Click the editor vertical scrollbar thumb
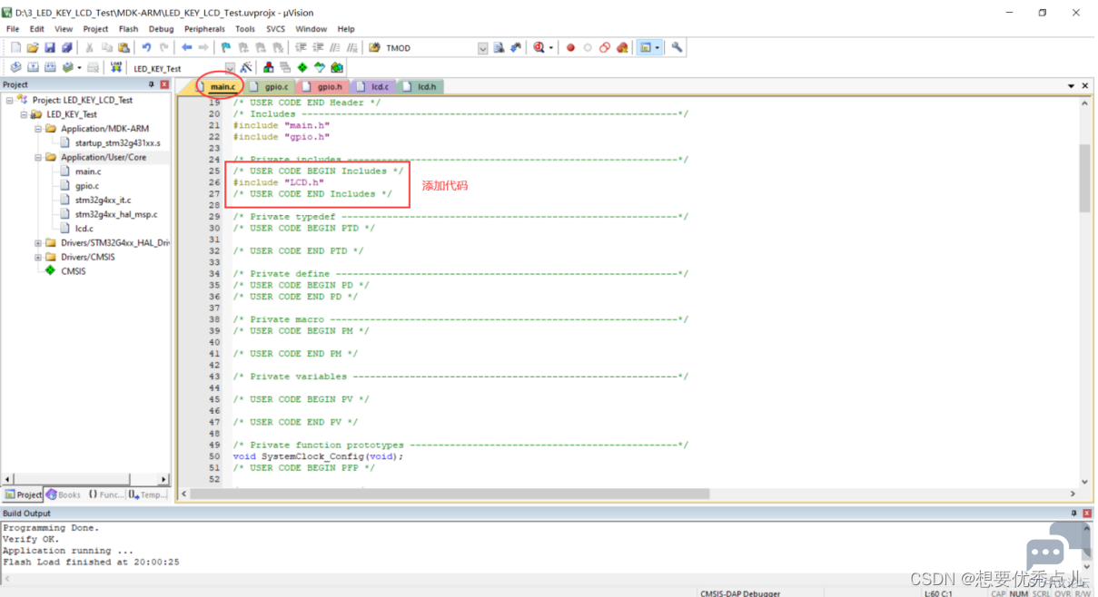1098x597 pixels. [x=1084, y=178]
